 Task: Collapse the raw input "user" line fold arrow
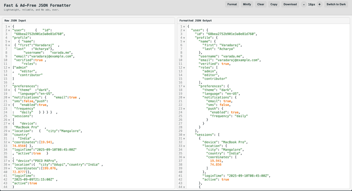[x=9, y=30]
